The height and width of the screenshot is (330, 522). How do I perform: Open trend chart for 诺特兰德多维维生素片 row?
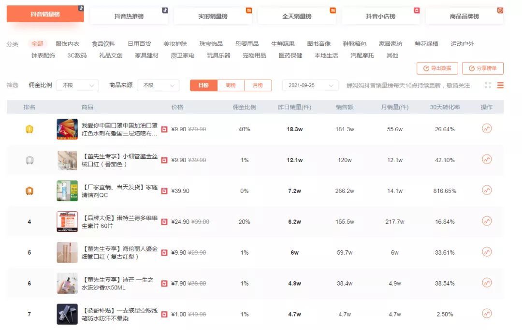487,221
